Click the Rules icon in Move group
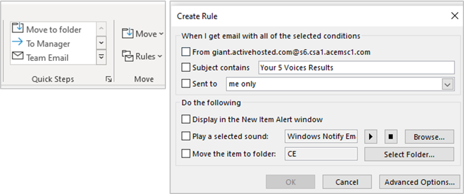The image size is (464, 194). point(127,56)
